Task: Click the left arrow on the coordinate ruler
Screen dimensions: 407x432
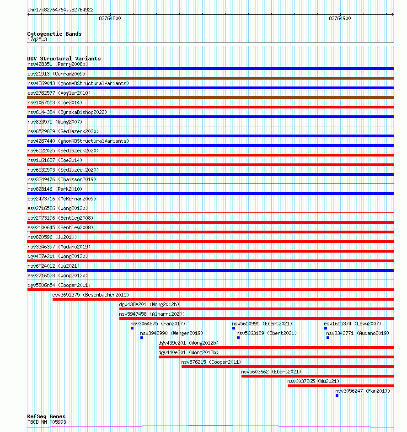Action: [29, 14]
